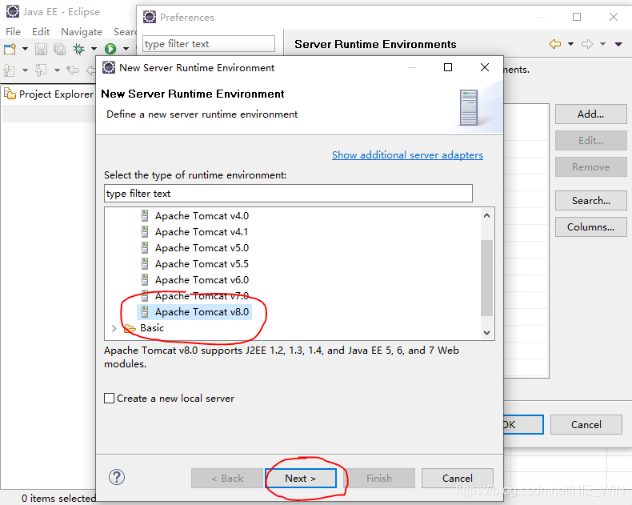Click the Next Annotation icon

coord(10,70)
